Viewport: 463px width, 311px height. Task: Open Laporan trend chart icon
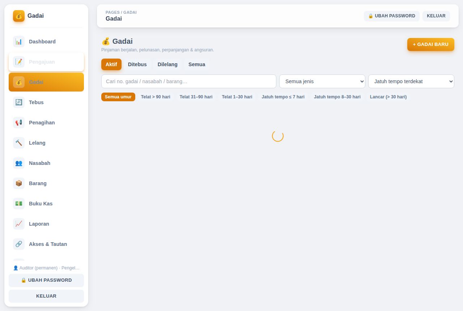pos(19,224)
